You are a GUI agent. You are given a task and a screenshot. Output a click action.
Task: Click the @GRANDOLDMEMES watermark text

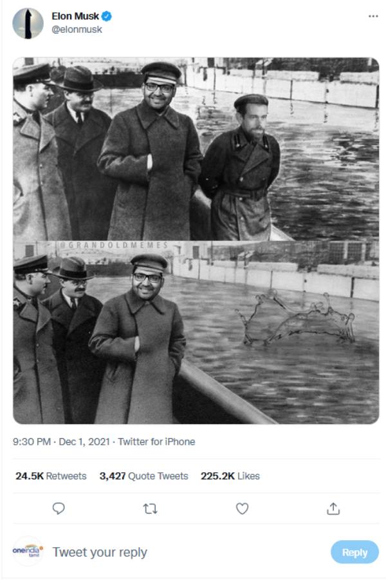(113, 246)
